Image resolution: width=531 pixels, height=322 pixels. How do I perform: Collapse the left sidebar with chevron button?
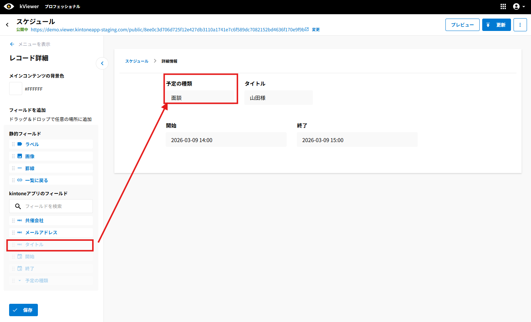102,63
